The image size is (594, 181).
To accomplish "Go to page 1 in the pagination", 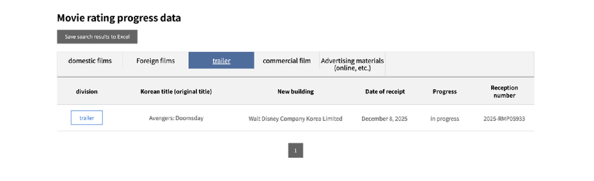I will [296, 151].
